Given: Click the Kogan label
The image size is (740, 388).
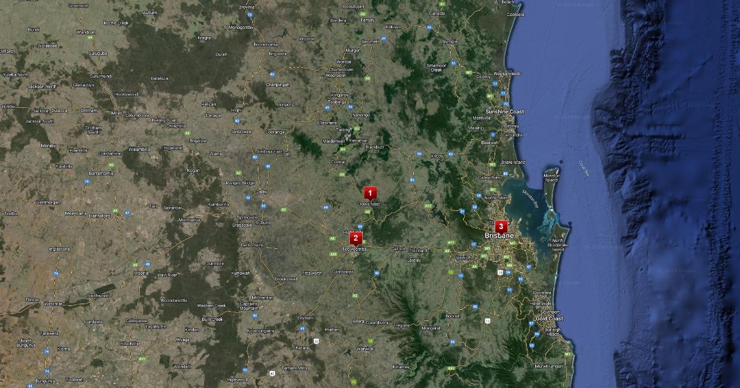Looking at the screenshot, I should pyautogui.click(x=193, y=170).
